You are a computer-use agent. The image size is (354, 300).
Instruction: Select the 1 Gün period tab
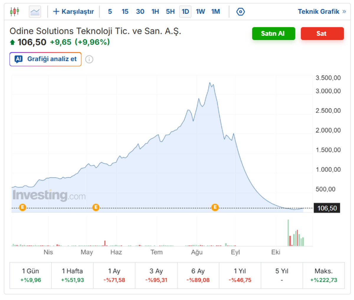click(x=31, y=275)
